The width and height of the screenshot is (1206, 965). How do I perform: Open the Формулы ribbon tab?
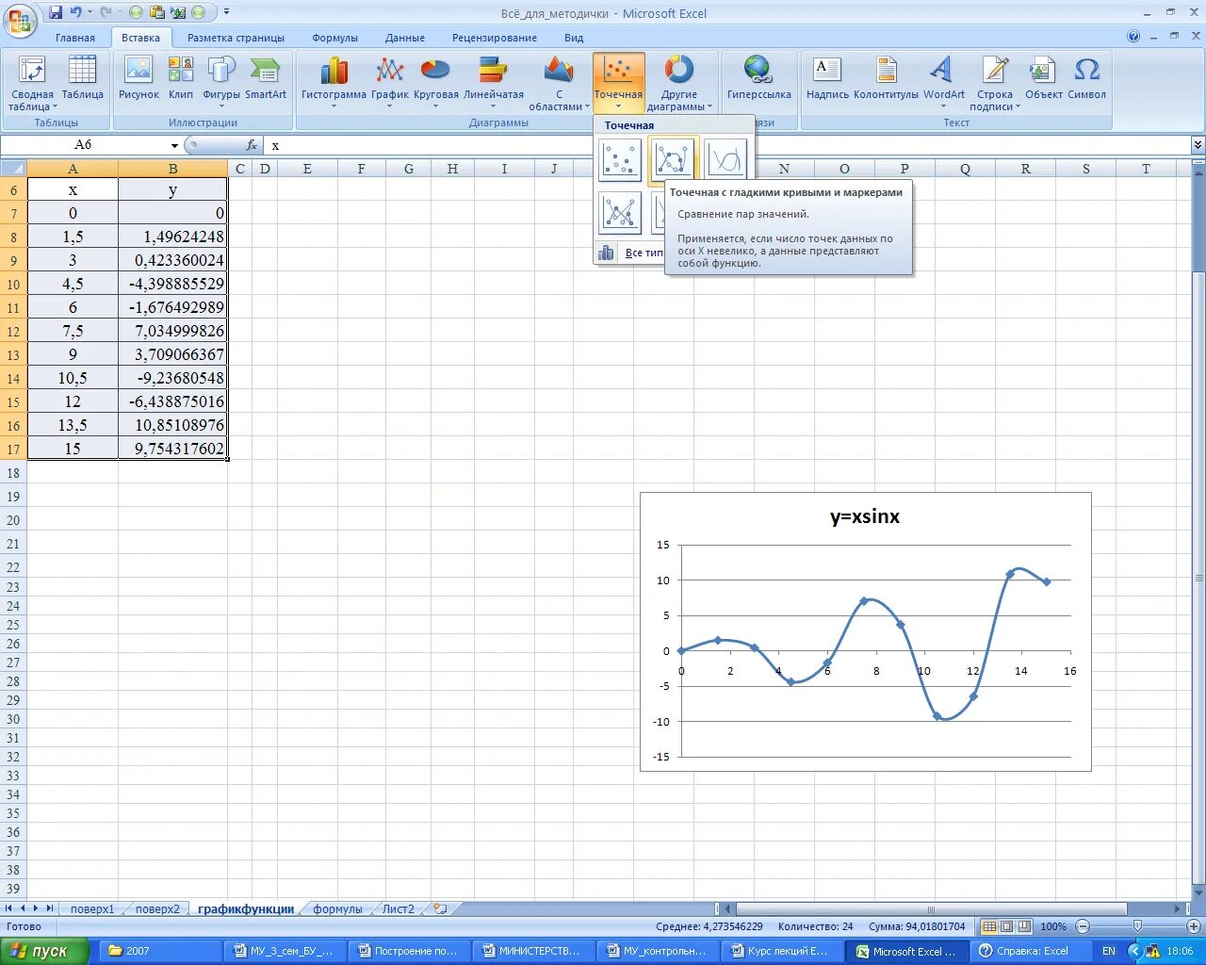tap(335, 38)
